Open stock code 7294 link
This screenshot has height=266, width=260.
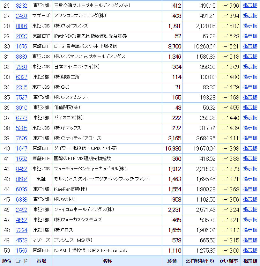pos(22,230)
